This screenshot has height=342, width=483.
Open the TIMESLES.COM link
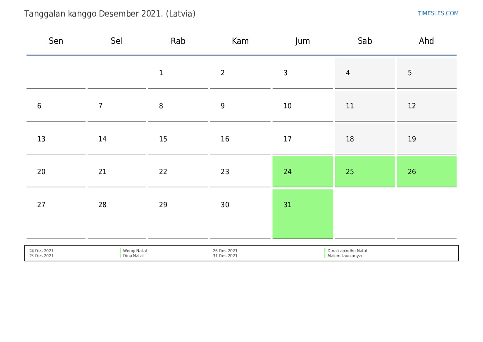click(x=438, y=13)
